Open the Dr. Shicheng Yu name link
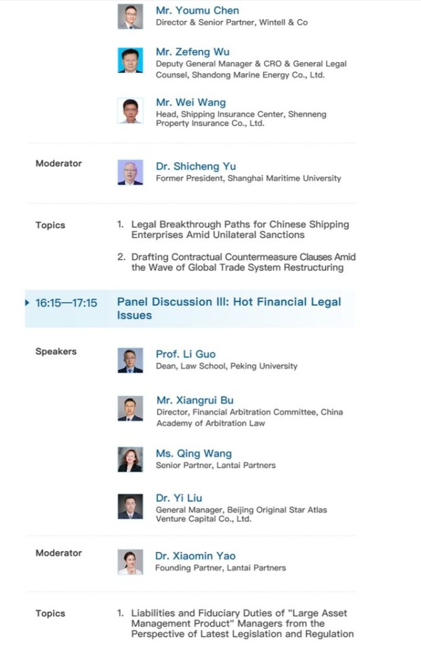 tap(196, 167)
